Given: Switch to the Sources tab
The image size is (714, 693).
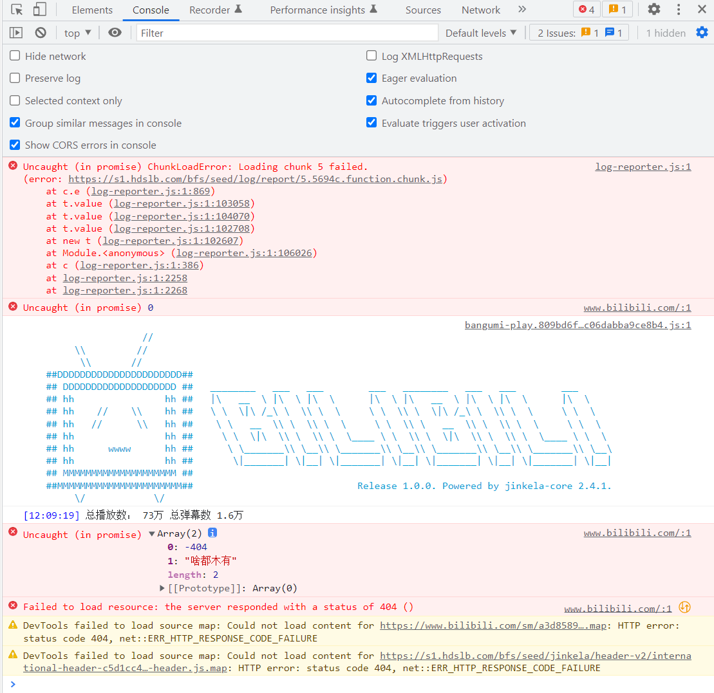Looking at the screenshot, I should (423, 10).
